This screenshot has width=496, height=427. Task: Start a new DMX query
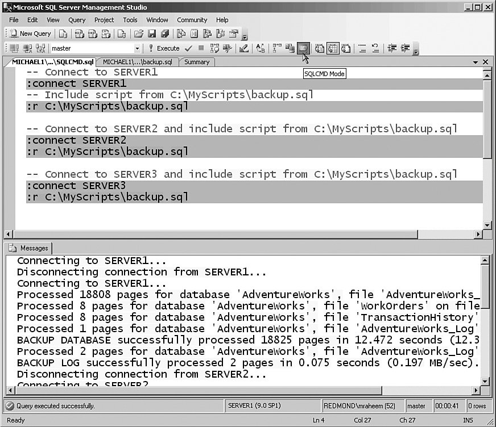click(x=92, y=34)
